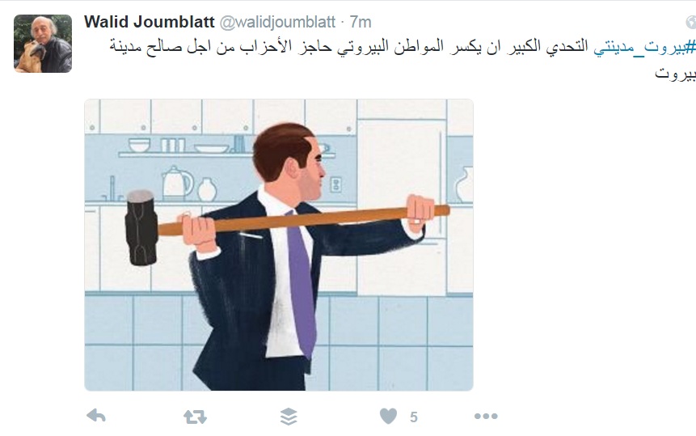Click the globe translate icon

coord(690,22)
